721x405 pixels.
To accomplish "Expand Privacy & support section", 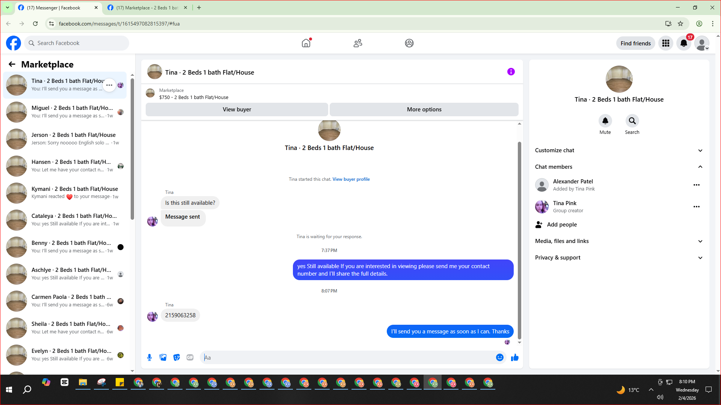I will pos(700,258).
